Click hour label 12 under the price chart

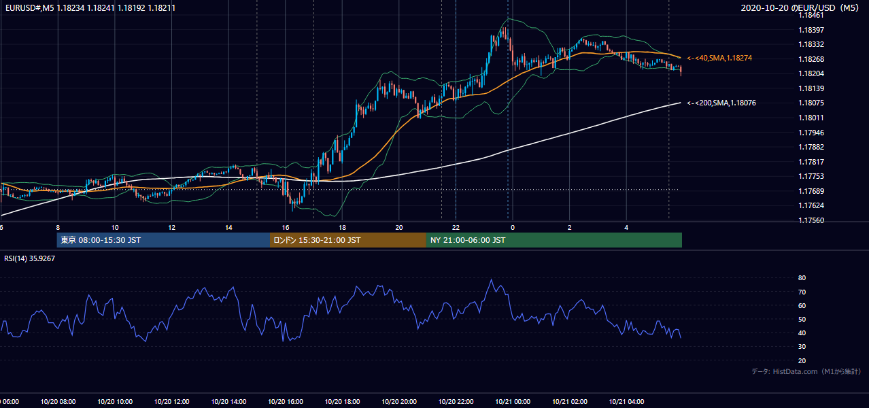(172, 227)
